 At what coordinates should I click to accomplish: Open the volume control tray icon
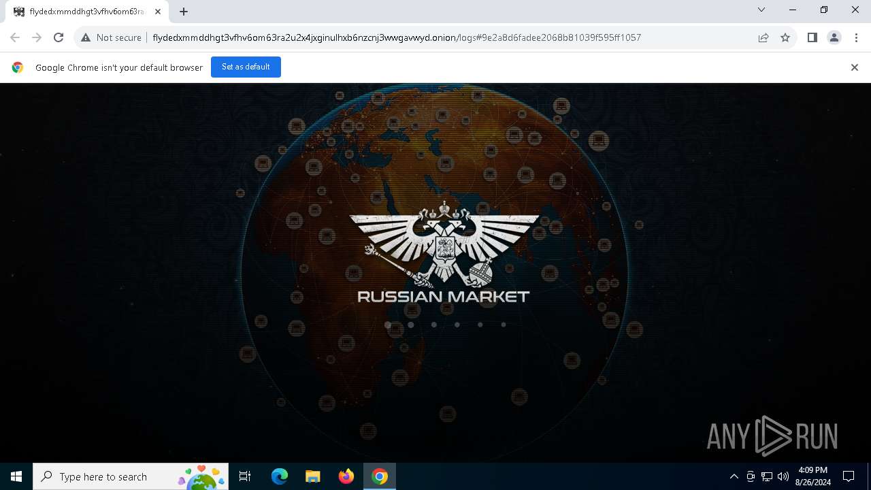pos(783,476)
